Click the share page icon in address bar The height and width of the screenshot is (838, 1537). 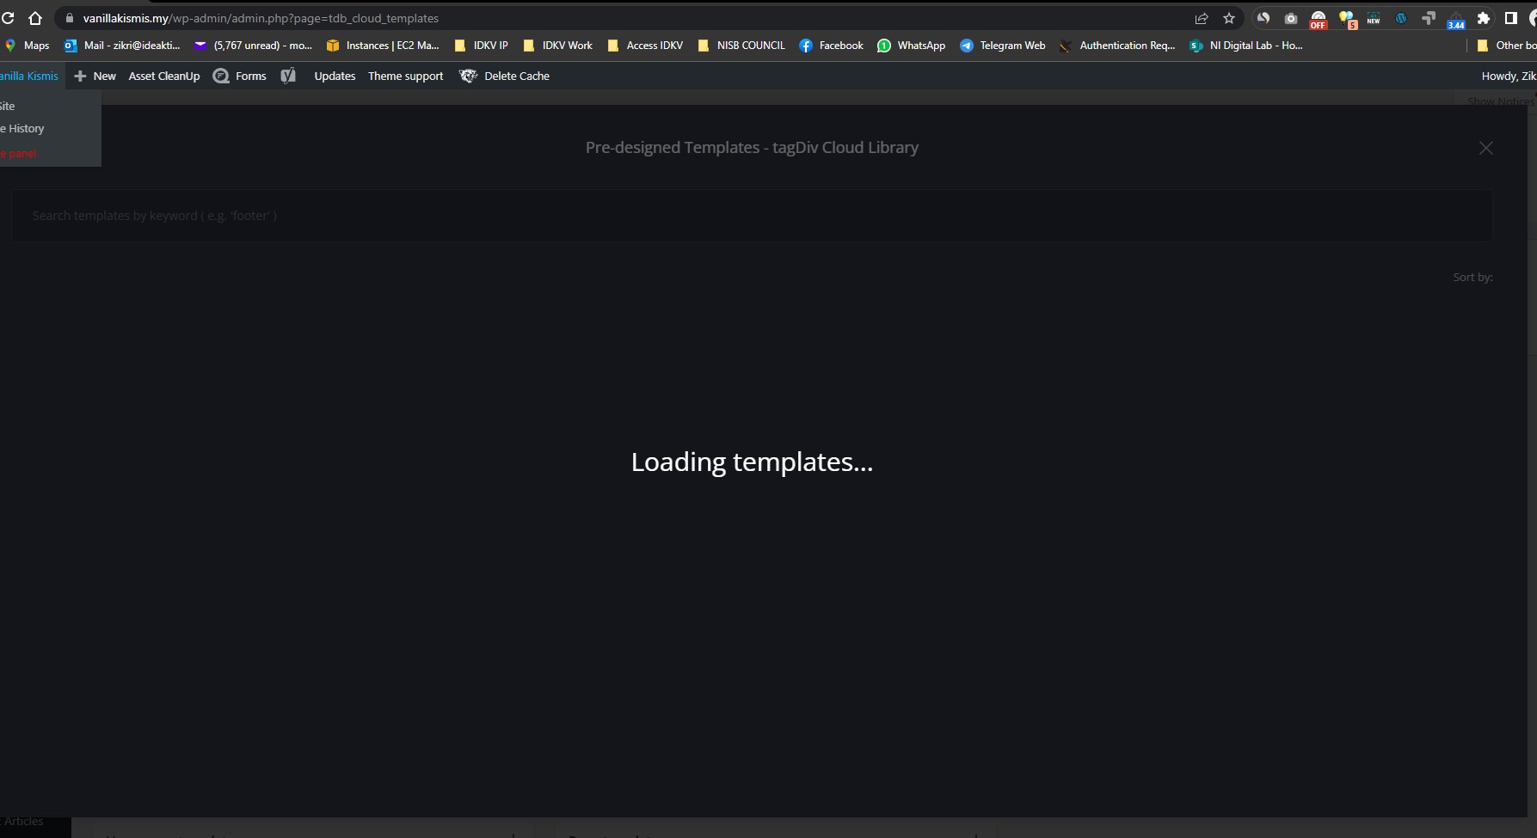click(1202, 18)
